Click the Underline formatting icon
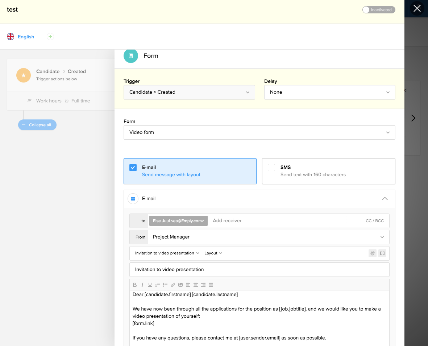 (x=150, y=285)
